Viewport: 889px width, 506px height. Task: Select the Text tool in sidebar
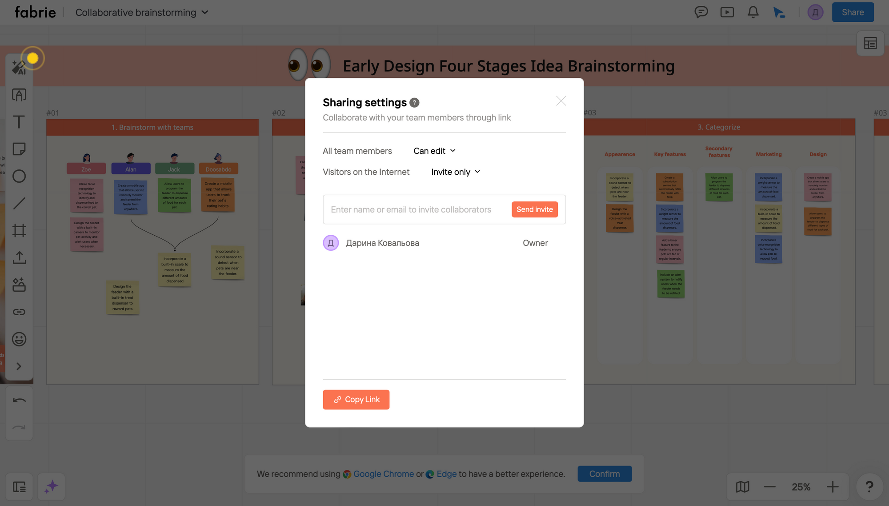click(x=19, y=122)
